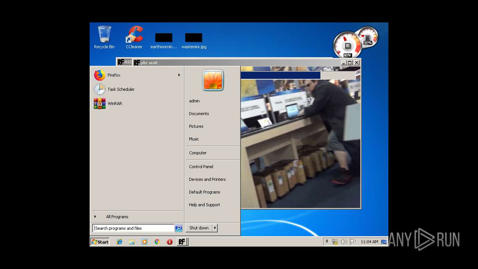Viewport: 478px width, 269px height.
Task: Click the Show desktop tray icon
Action: [x=384, y=242]
